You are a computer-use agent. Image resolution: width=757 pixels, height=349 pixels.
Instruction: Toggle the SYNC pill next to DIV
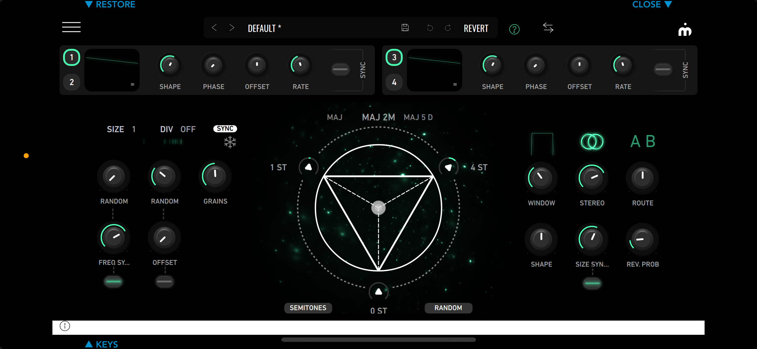225,128
